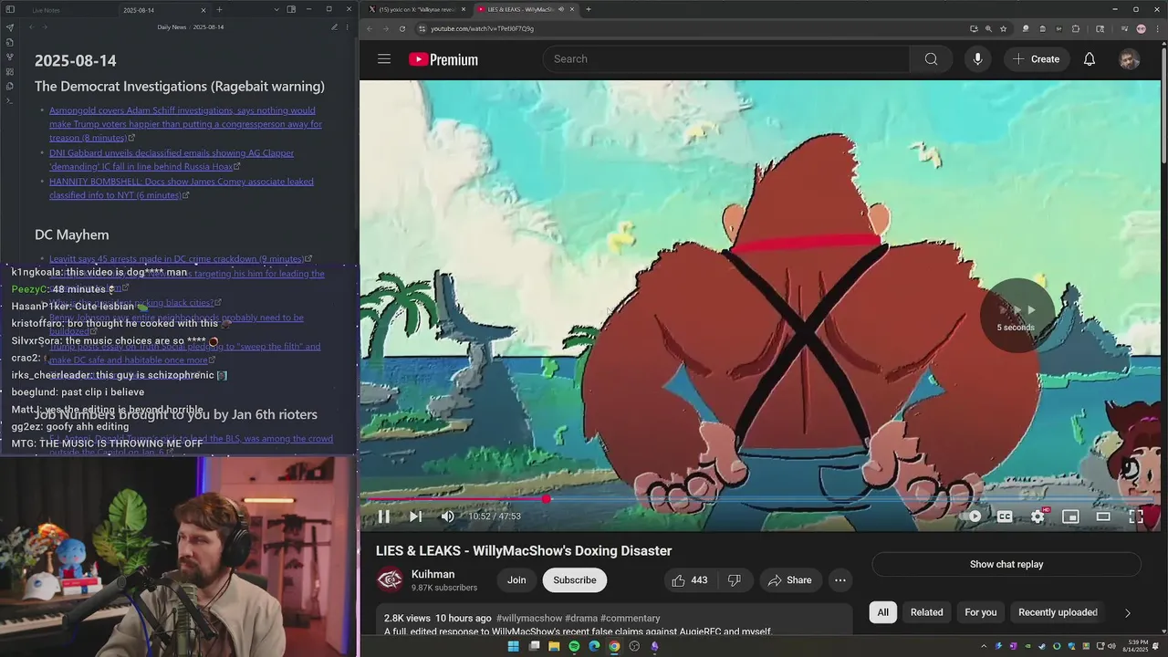Open a new browser tab
Image resolution: width=1168 pixels, height=657 pixels.
(x=589, y=9)
